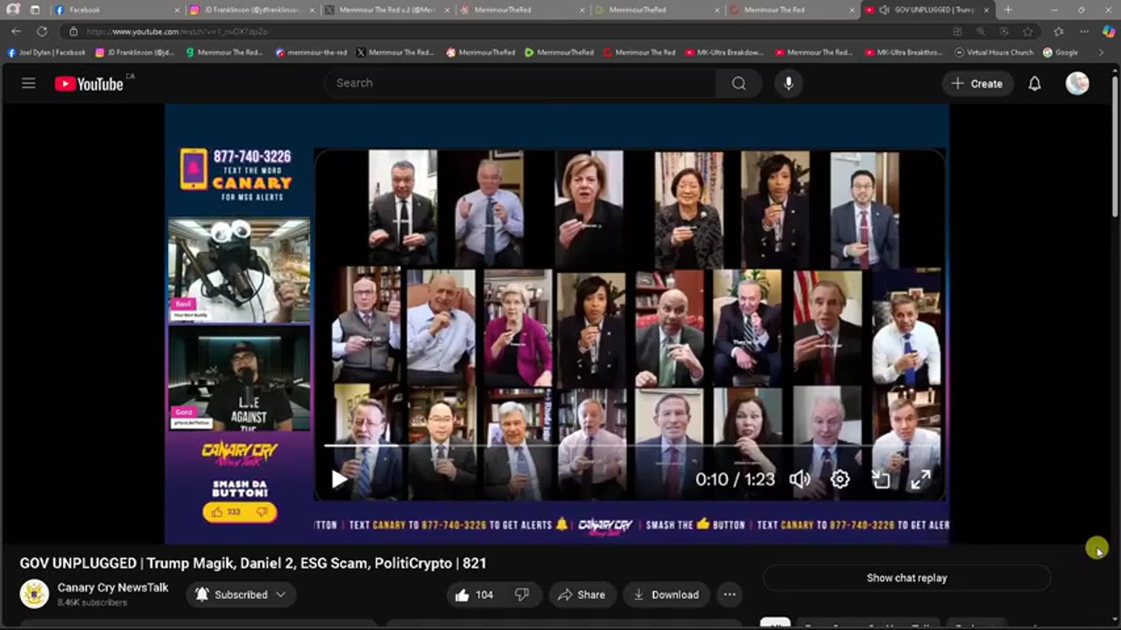Play the video

pyautogui.click(x=339, y=479)
